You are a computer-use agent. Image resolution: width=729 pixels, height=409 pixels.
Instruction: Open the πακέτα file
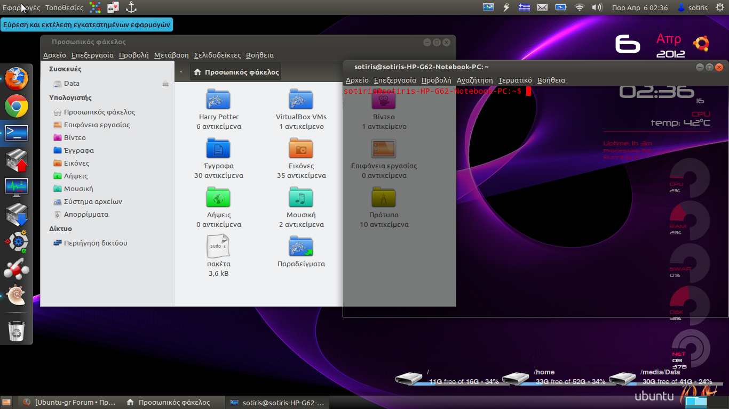click(218, 247)
